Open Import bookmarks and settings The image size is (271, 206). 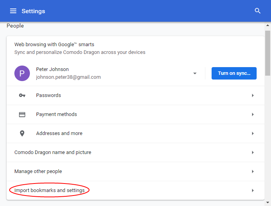coord(135,190)
